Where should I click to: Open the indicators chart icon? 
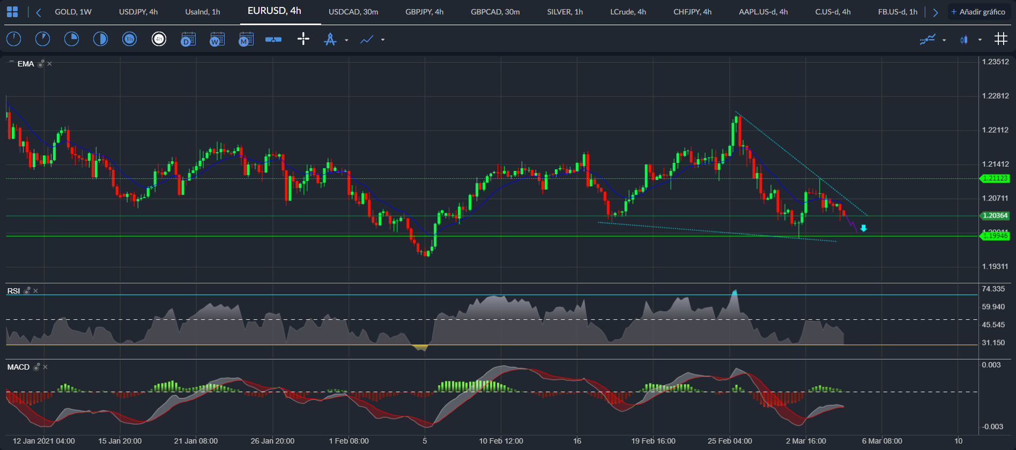[x=928, y=39]
